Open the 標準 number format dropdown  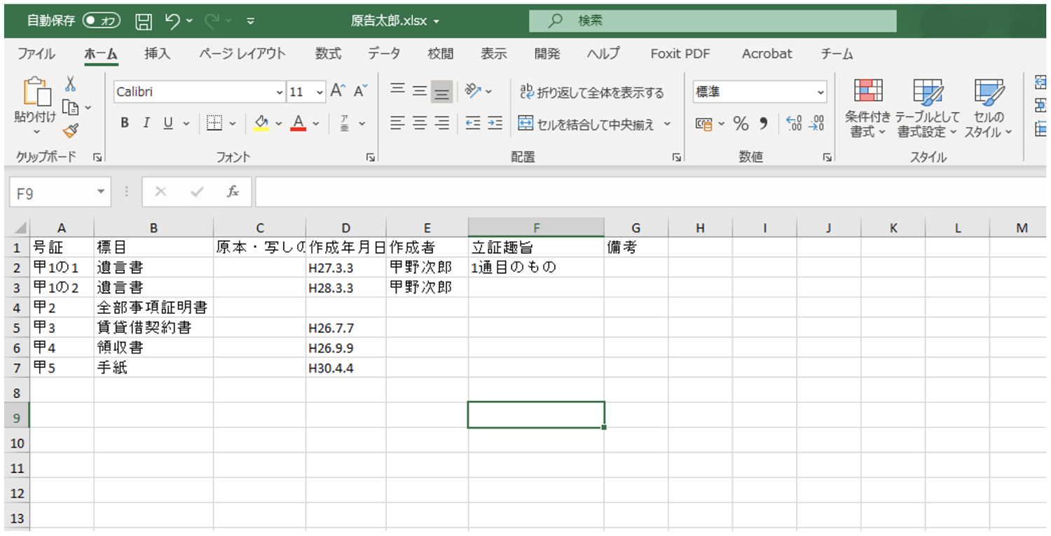821,92
